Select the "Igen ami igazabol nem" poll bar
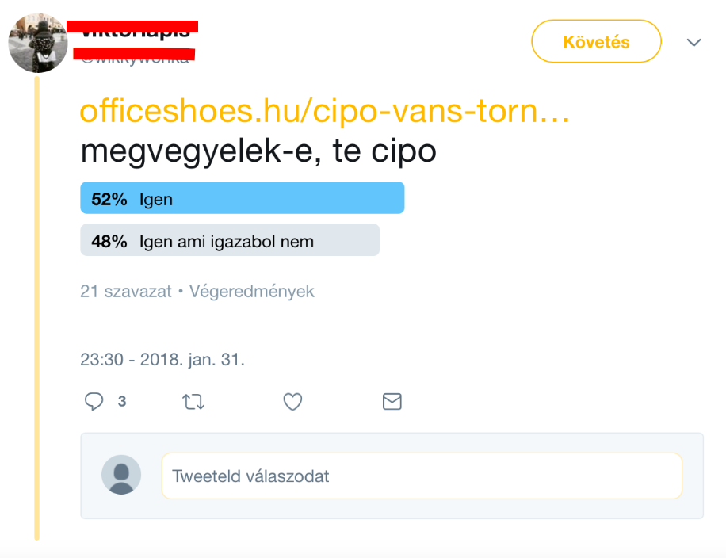The image size is (726, 558). pos(230,240)
